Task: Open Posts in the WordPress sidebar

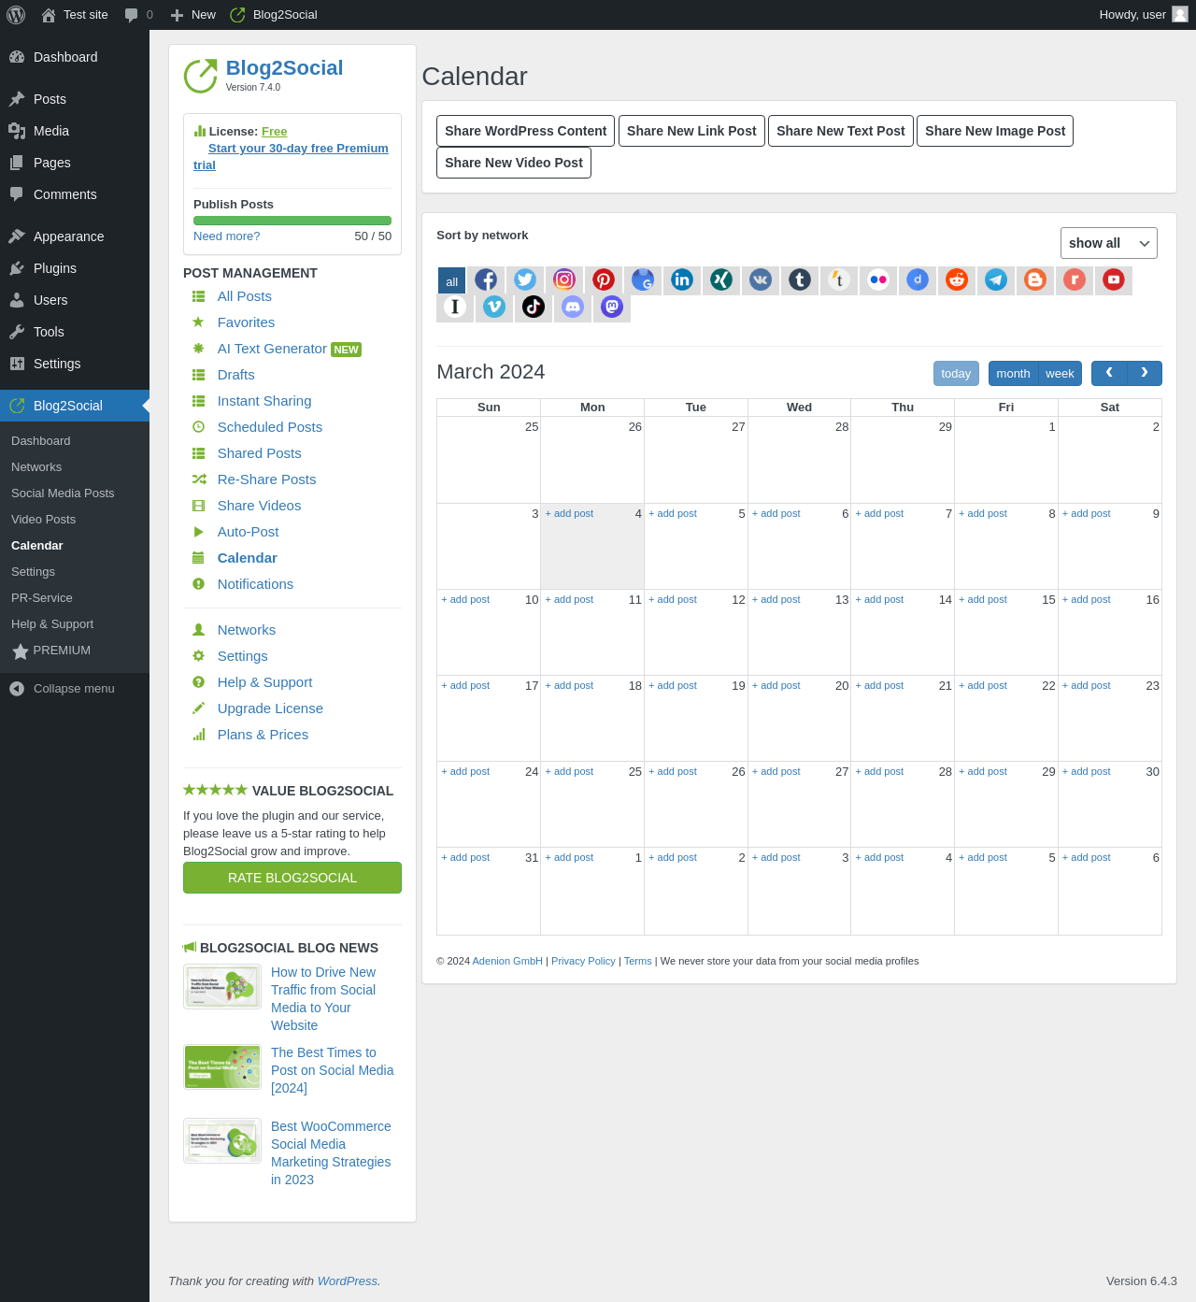Action: coord(75,99)
